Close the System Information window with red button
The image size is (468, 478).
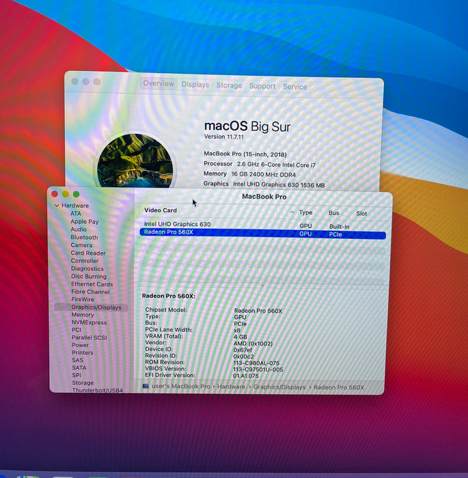pos(55,194)
